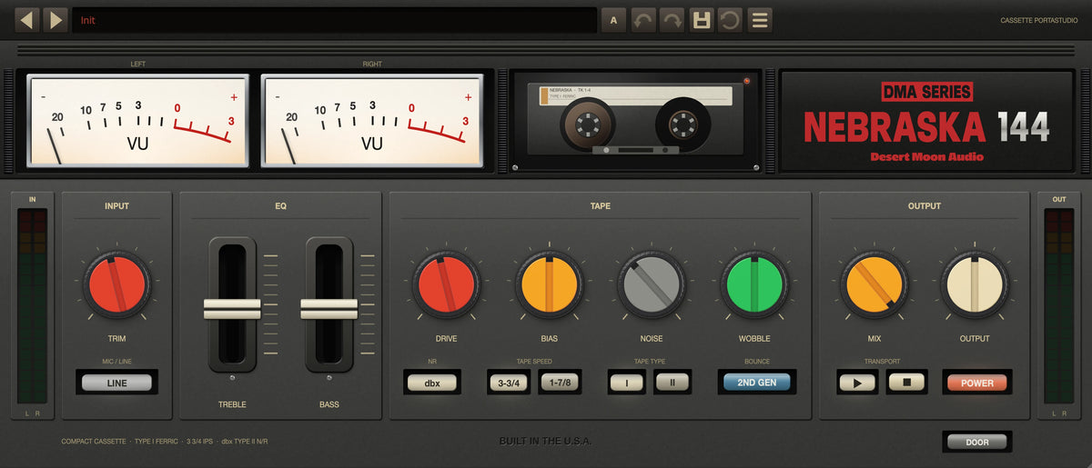Click the orange MIX knob
Viewport: 1092px width, 468px height.
tap(874, 285)
